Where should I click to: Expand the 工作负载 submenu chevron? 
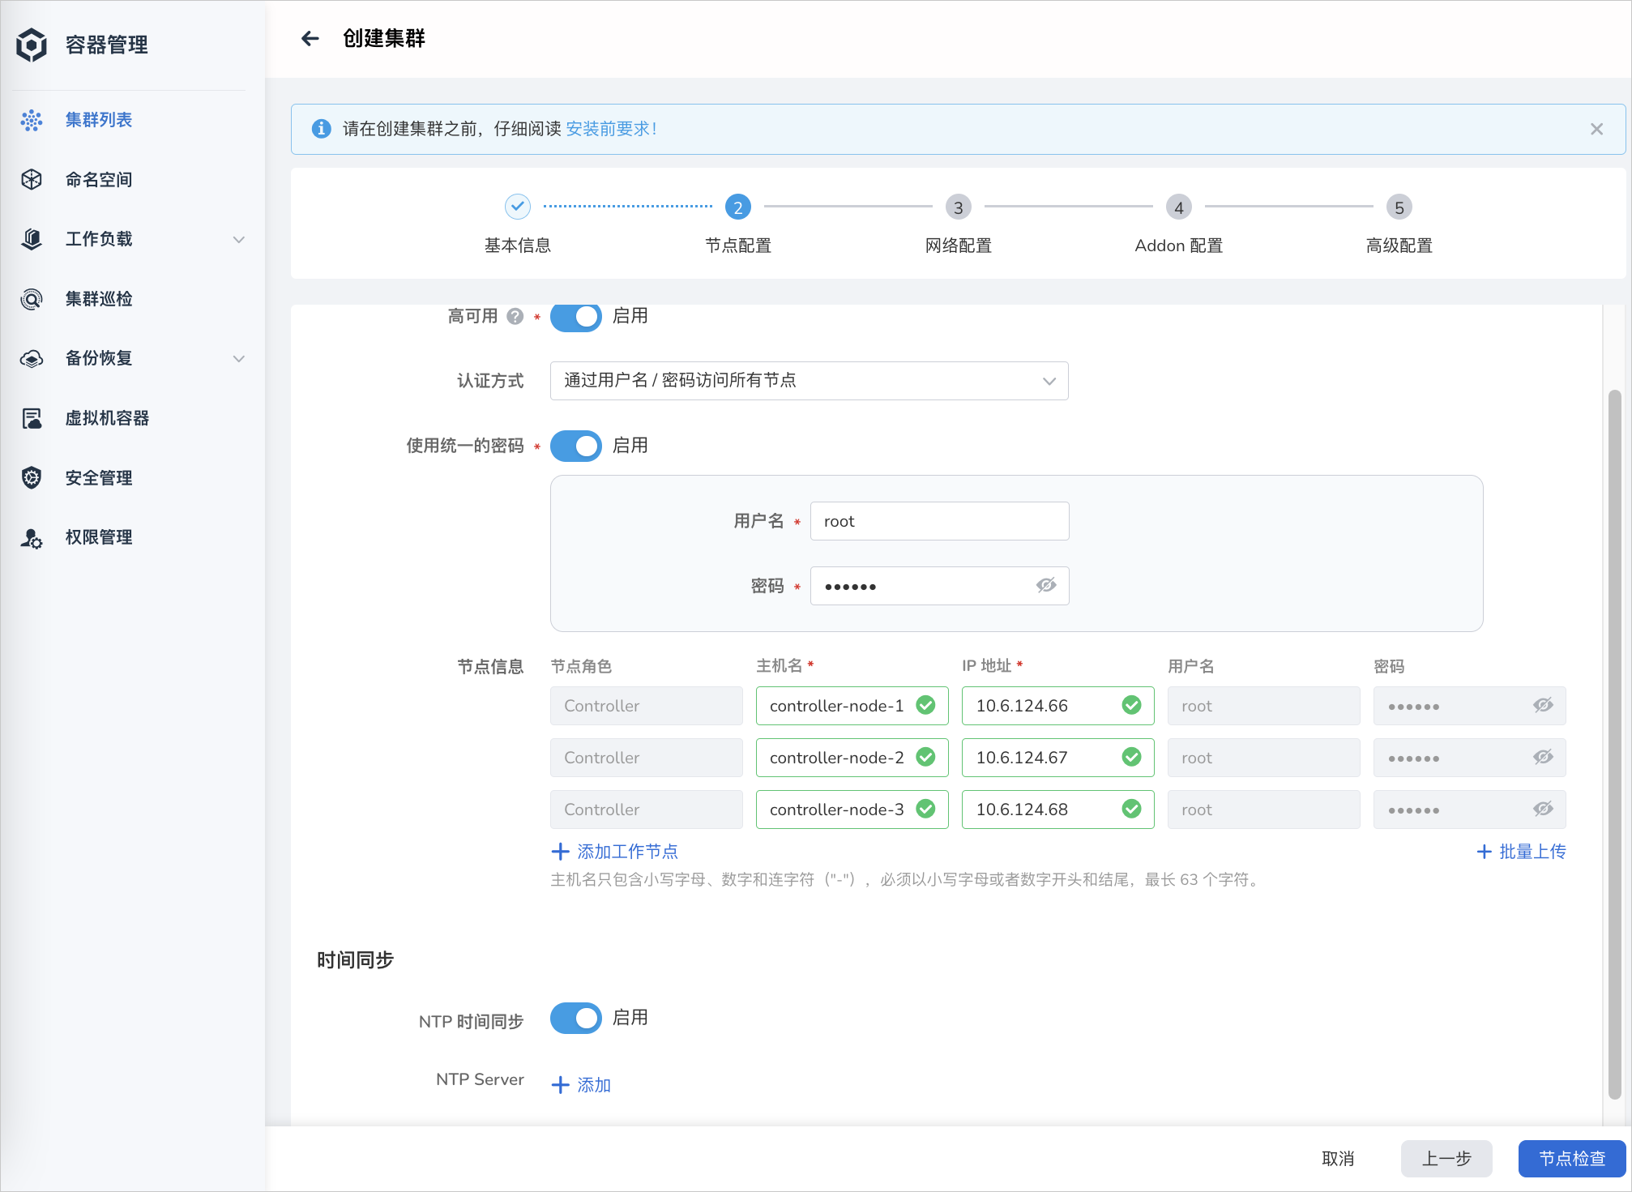(239, 239)
